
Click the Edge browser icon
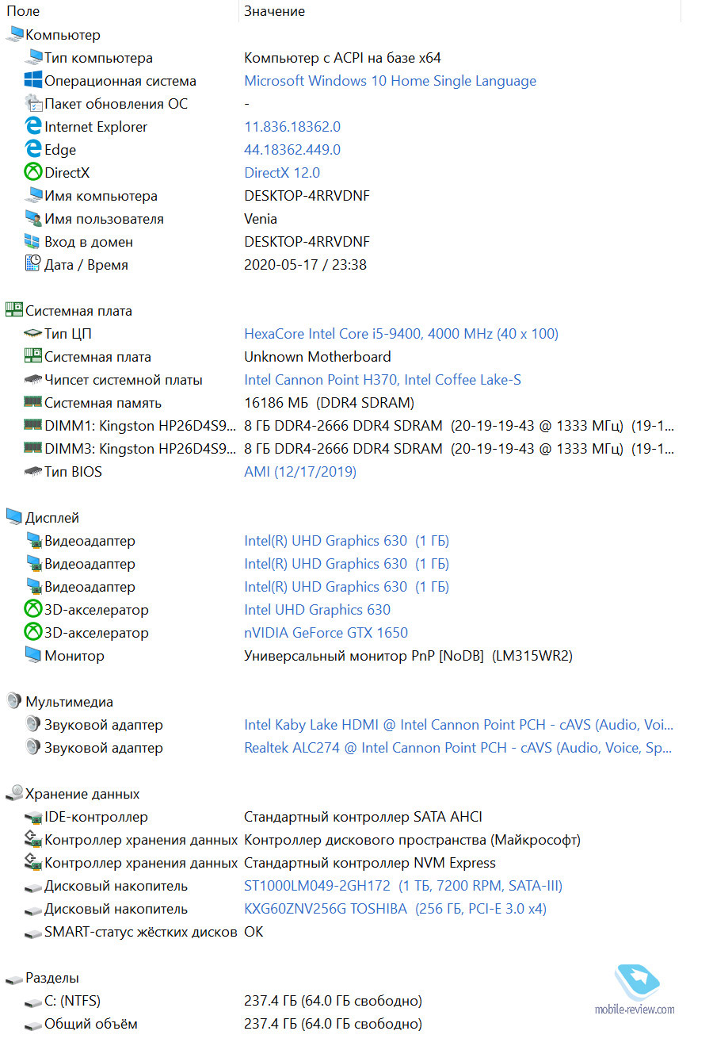point(33,149)
